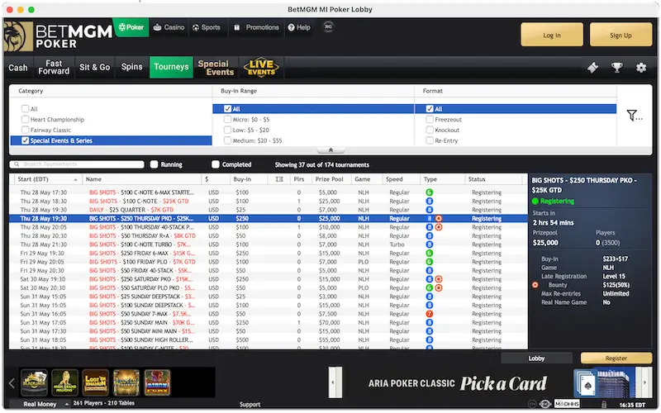Screen dimensions: 661x413
Task: Click the eye icon in status bar
Action: pos(544,404)
